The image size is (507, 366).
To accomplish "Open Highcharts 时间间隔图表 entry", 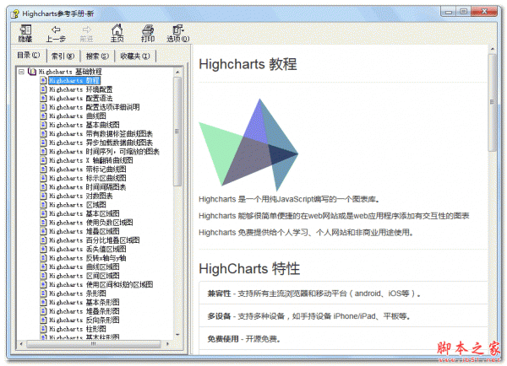I will (x=87, y=187).
